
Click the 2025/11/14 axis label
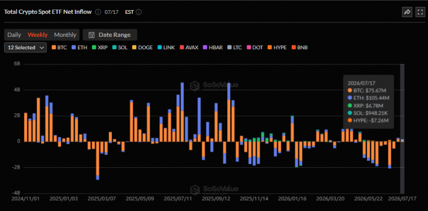pos(255,199)
